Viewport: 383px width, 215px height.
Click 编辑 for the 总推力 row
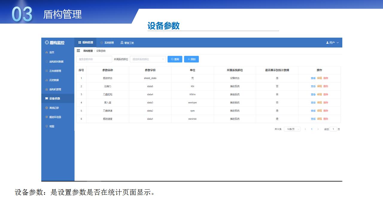click(319, 86)
